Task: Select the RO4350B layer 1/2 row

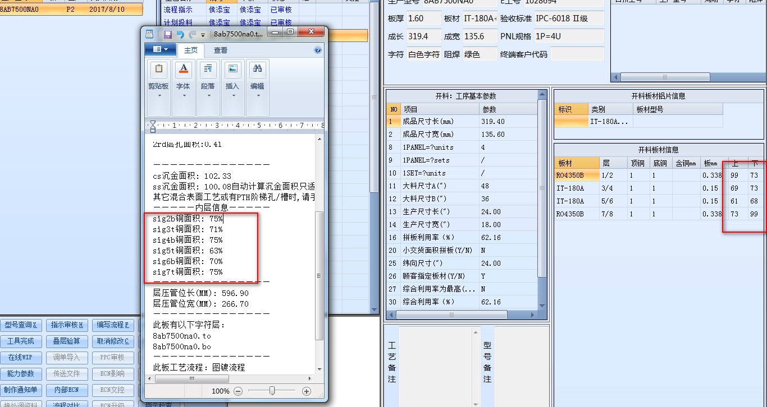Action: 658,175
